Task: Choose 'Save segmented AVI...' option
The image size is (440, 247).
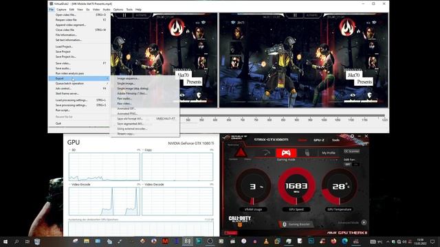Action: pyautogui.click(x=145, y=123)
